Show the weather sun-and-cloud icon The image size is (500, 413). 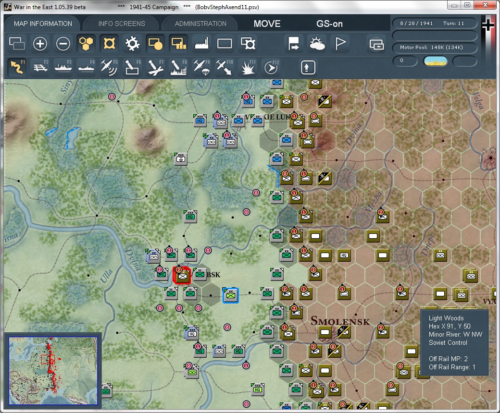(x=317, y=43)
